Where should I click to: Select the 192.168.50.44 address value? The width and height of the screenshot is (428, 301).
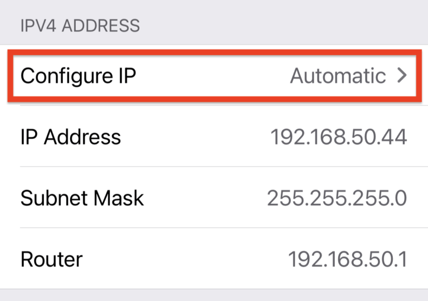(x=338, y=137)
